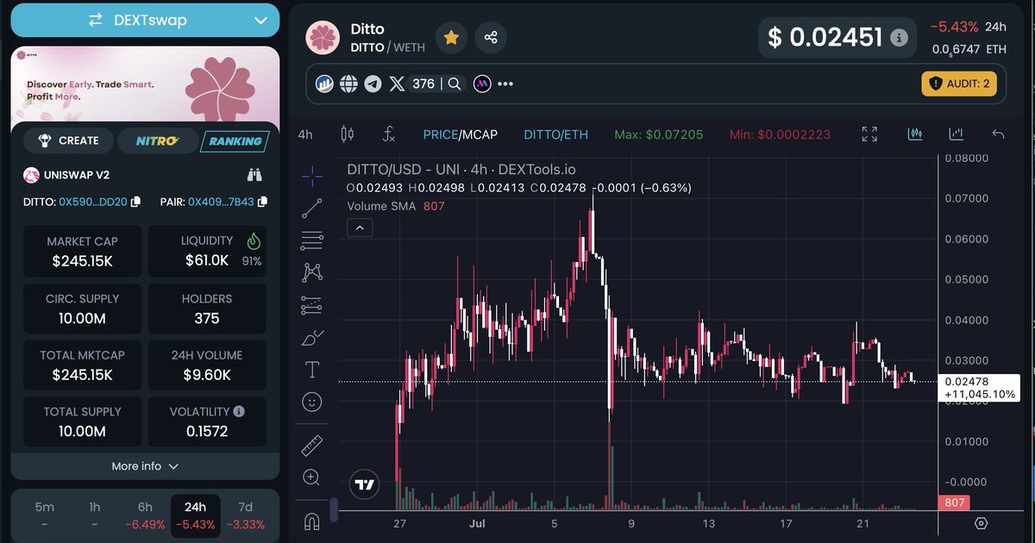Open the emoji icons tool
This screenshot has height=543, width=1035.
coord(312,402)
